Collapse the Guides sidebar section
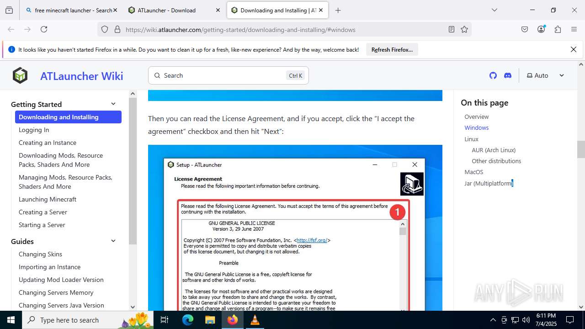The height and width of the screenshot is (329, 585). tap(113, 241)
